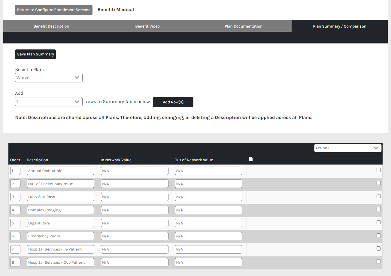
Task: Click In Network Value for Urgent Care
Action: coord(135,223)
